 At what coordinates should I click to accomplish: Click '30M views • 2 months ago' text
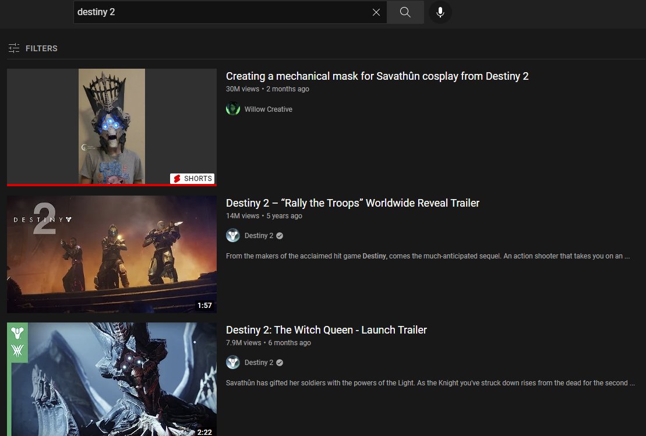pyautogui.click(x=267, y=89)
